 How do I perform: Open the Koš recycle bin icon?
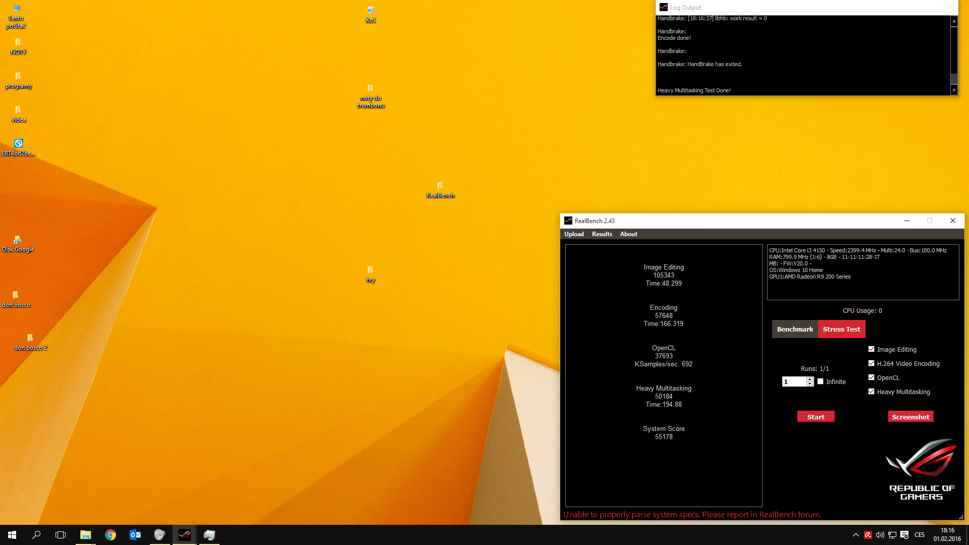tap(370, 11)
